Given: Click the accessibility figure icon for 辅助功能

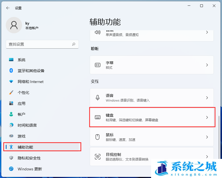Looking at the screenshot, I should (x=11, y=147).
